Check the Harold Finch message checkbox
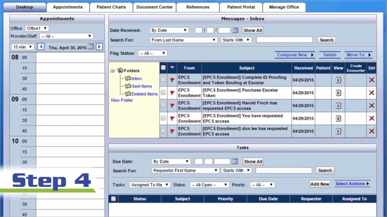This screenshot has height=217, width=387. (x=163, y=105)
